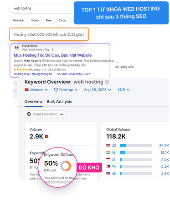Click the India flag in Global Volume
The height and width of the screenshot is (202, 170).
point(108,152)
